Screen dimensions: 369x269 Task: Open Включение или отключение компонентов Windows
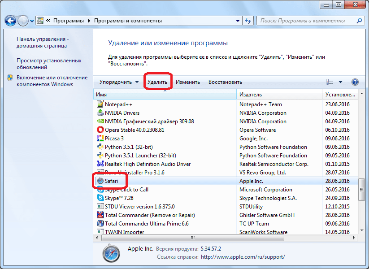click(45, 81)
